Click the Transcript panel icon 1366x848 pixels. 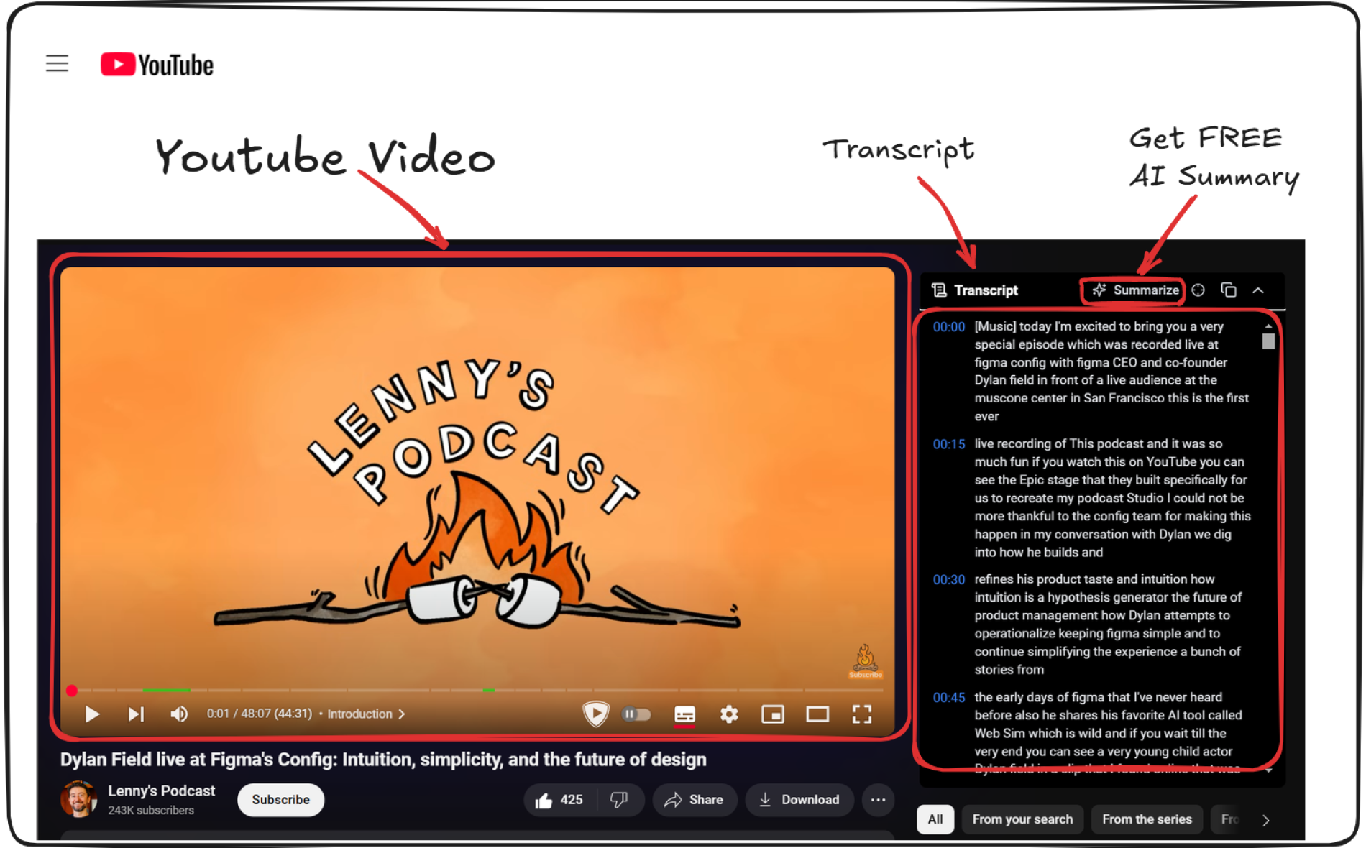click(939, 290)
